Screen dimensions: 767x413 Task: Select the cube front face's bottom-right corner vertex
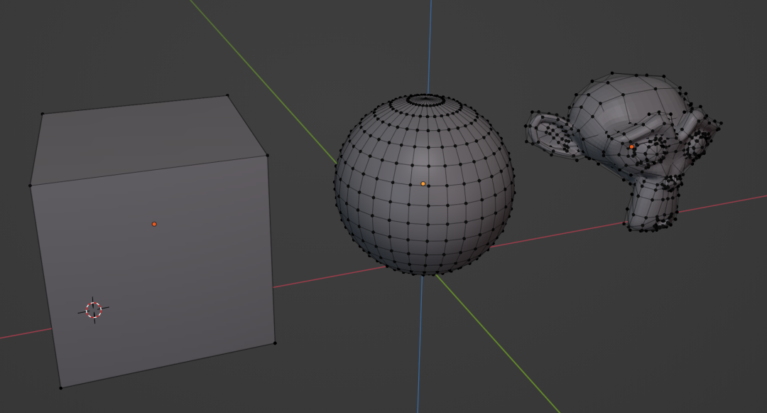[x=275, y=343]
